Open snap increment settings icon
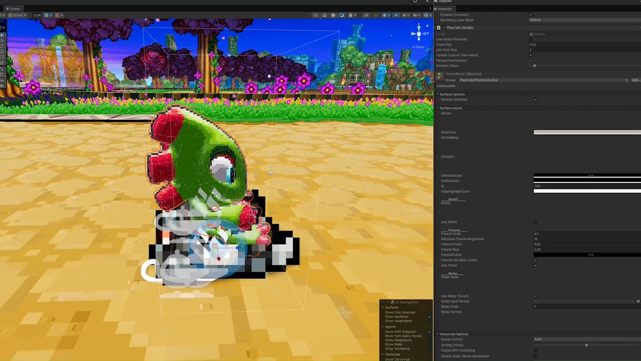 (x=57, y=15)
